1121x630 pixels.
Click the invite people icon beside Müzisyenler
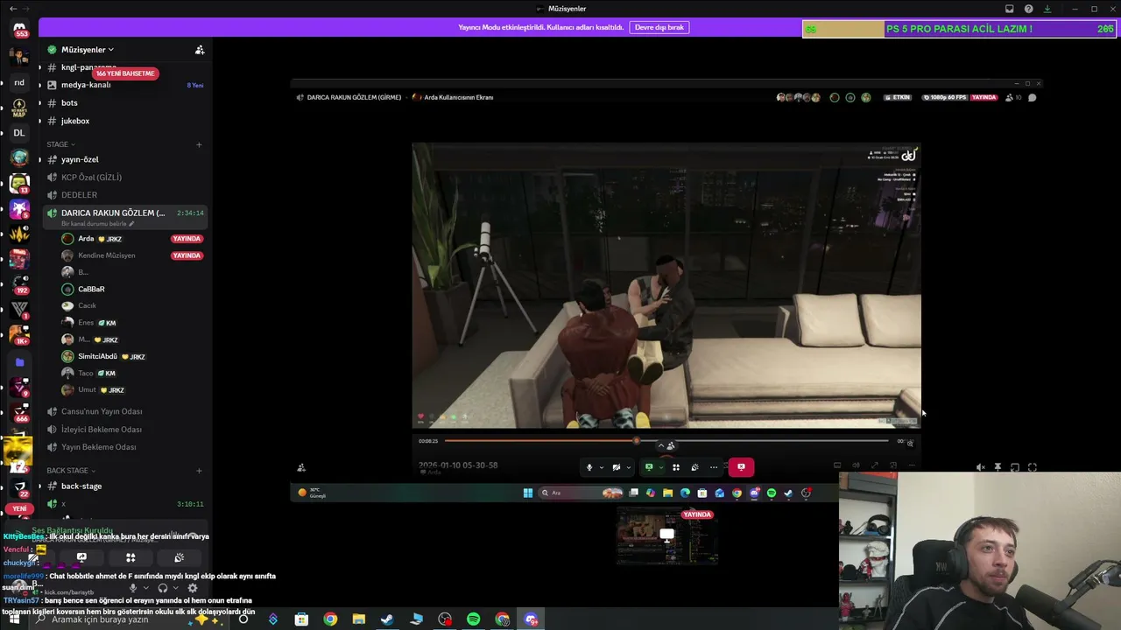click(200, 50)
